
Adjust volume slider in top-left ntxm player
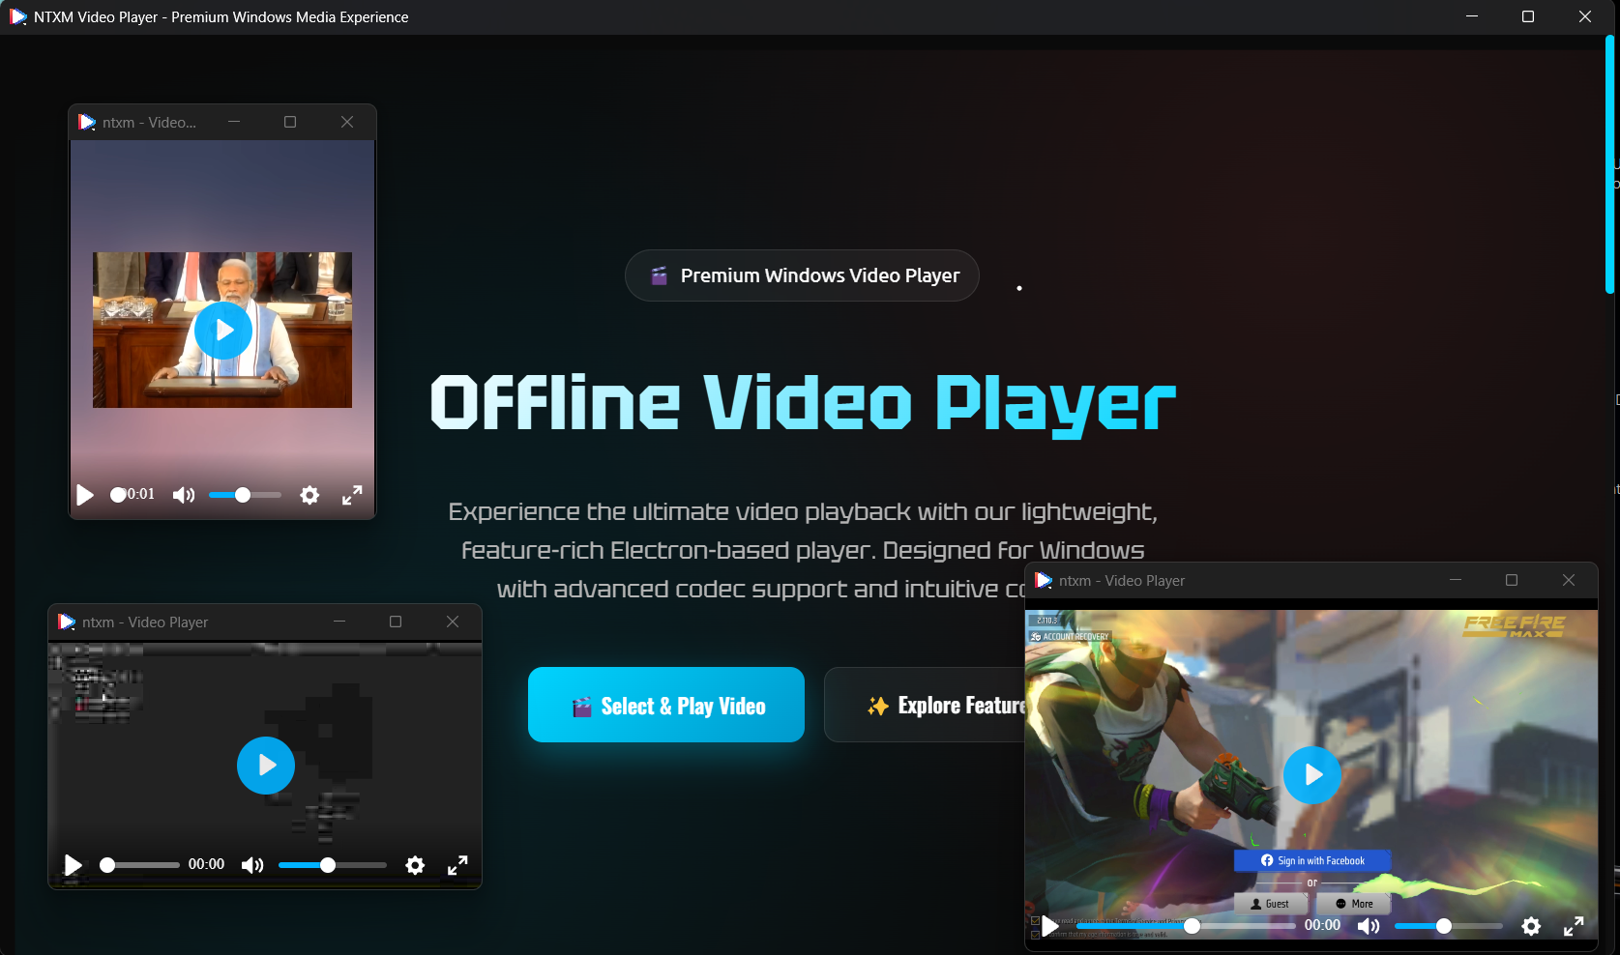point(245,495)
